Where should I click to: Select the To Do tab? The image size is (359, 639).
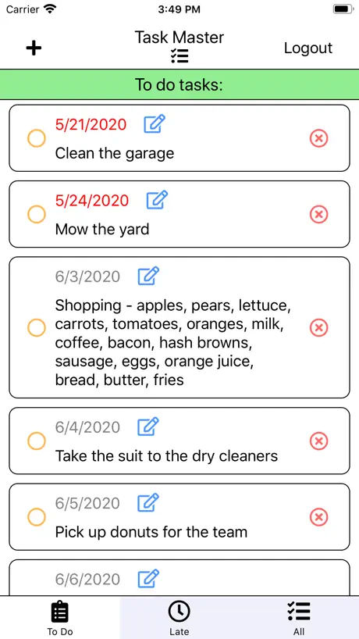click(x=60, y=618)
